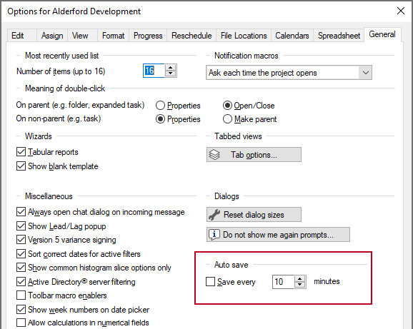The image size is (413, 329).
Task: Open the Edit tab
Action: point(22,36)
